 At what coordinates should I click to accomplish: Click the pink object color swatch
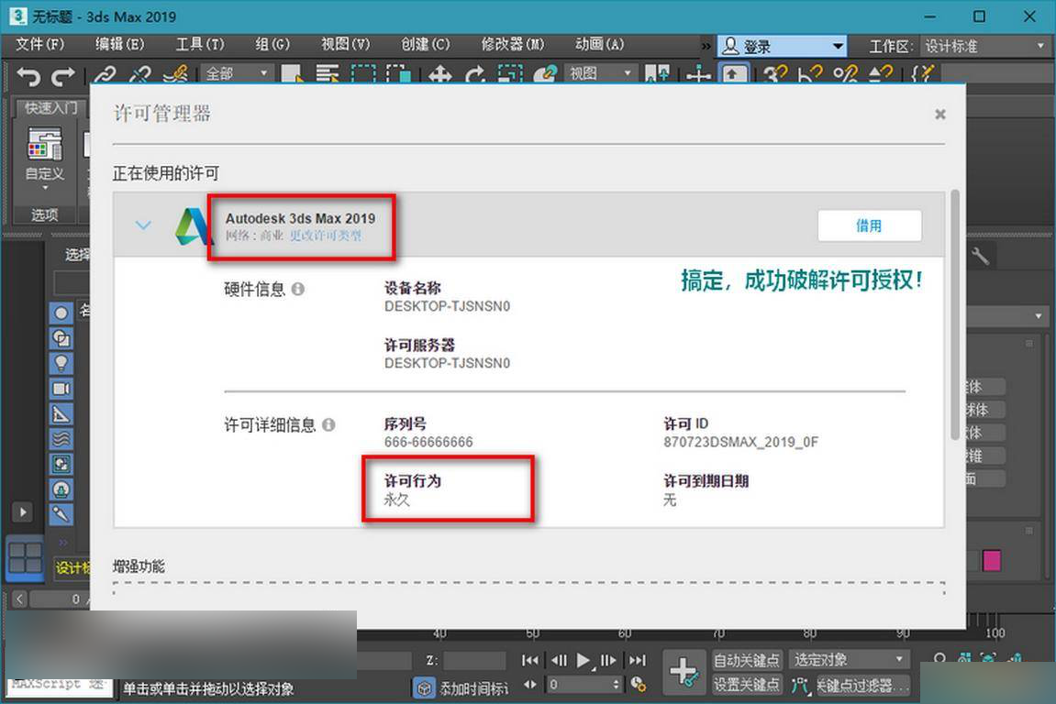click(992, 561)
